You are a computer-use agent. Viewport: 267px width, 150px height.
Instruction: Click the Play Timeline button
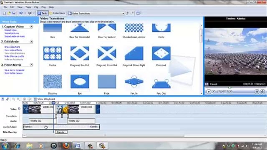pyautogui.click(x=29, y=99)
